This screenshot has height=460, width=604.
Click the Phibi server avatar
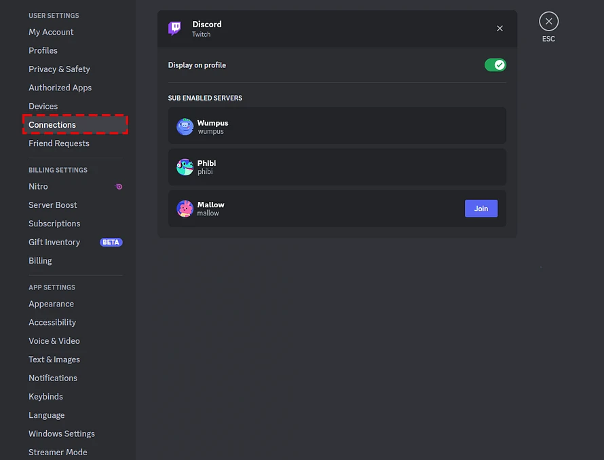coord(185,167)
